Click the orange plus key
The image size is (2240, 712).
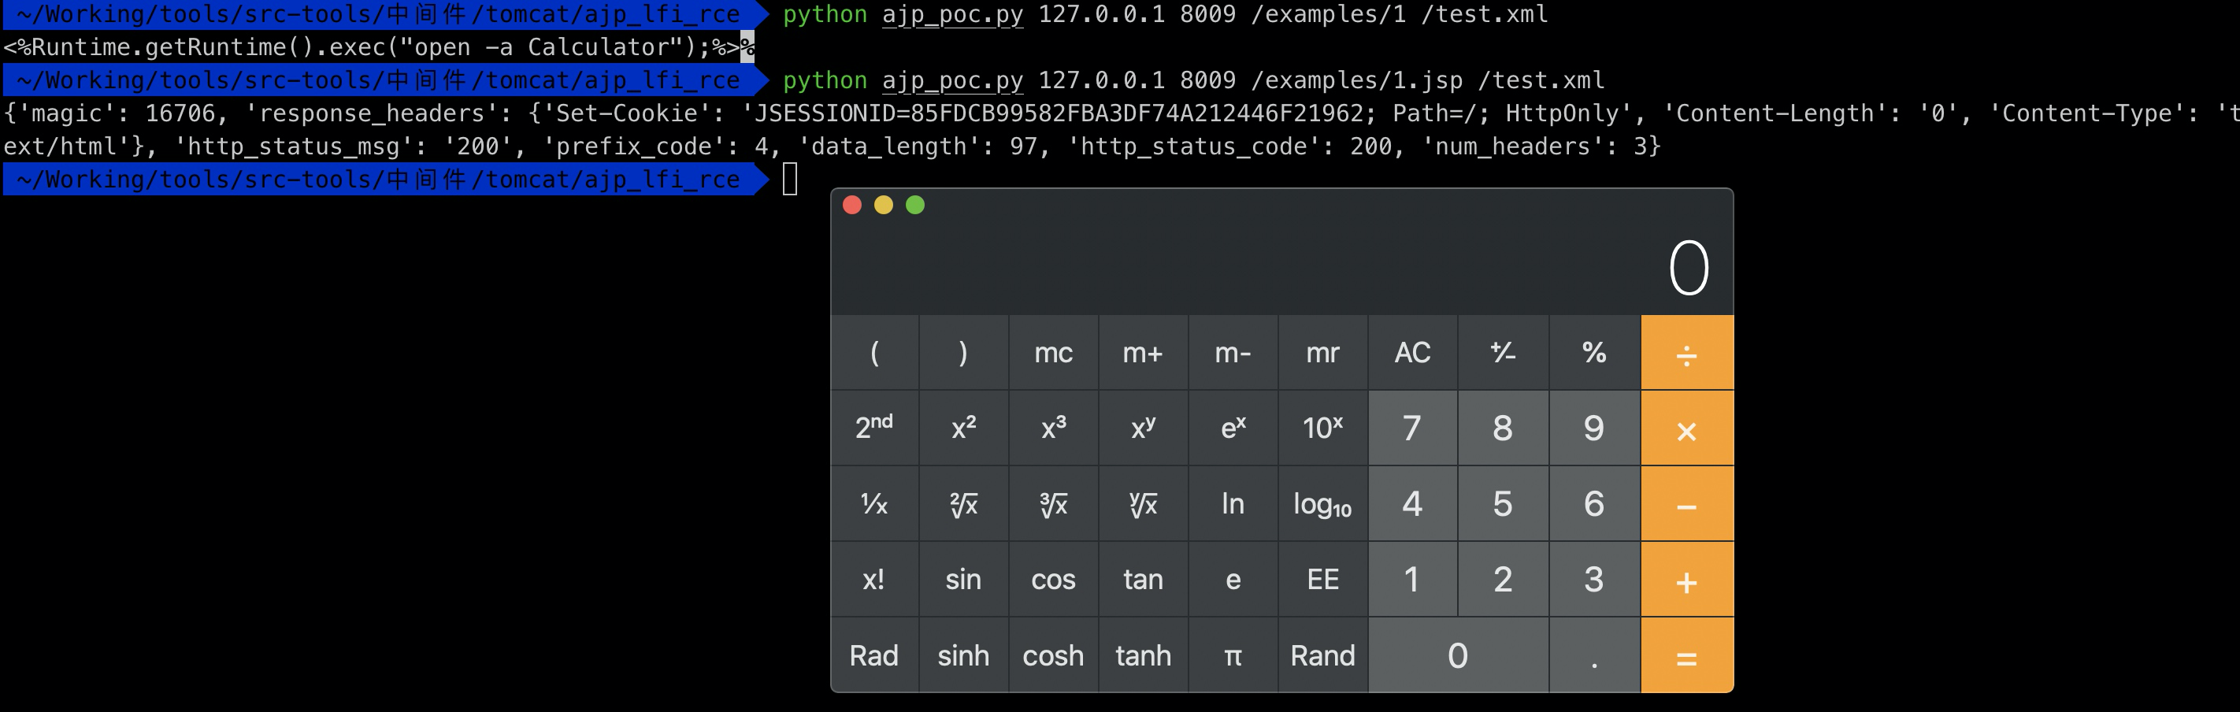tap(1687, 580)
